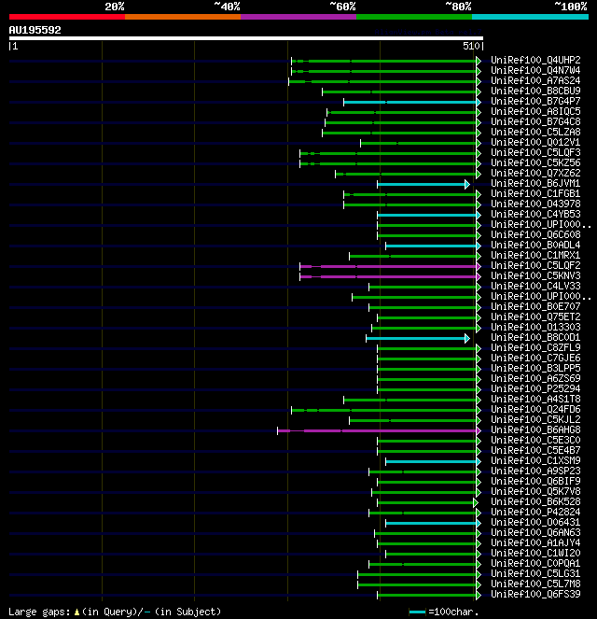Screen dimensions: 597x619
Task: Open hit UniRef100_Q4UHP2
Action: pyautogui.click(x=535, y=60)
